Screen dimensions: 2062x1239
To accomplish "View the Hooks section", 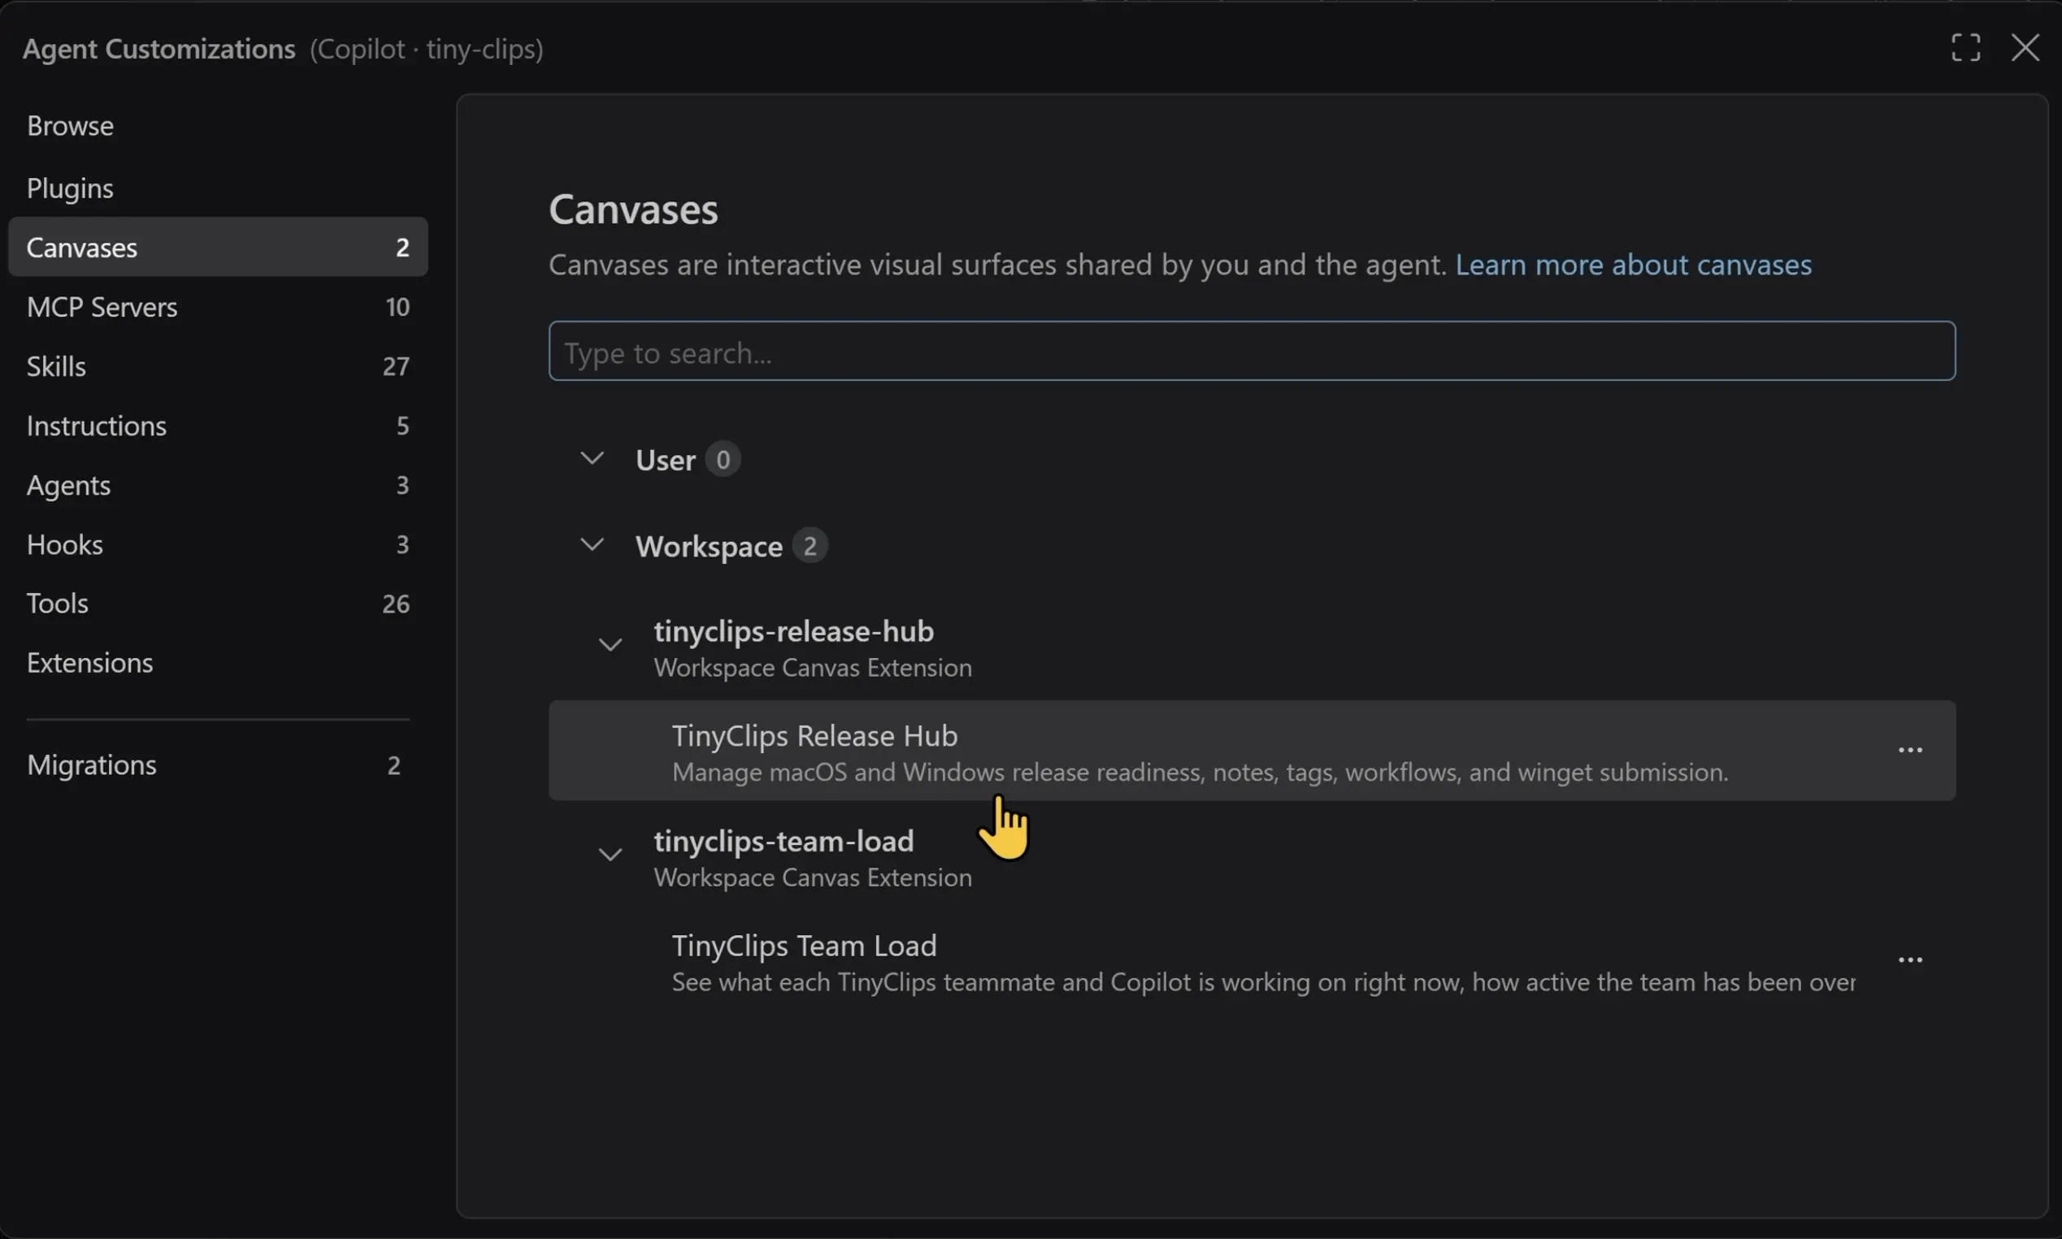I will click(x=218, y=544).
